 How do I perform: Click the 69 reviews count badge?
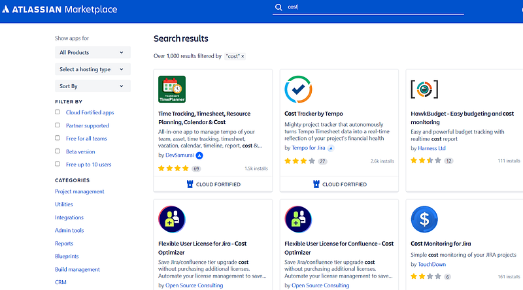click(x=196, y=169)
